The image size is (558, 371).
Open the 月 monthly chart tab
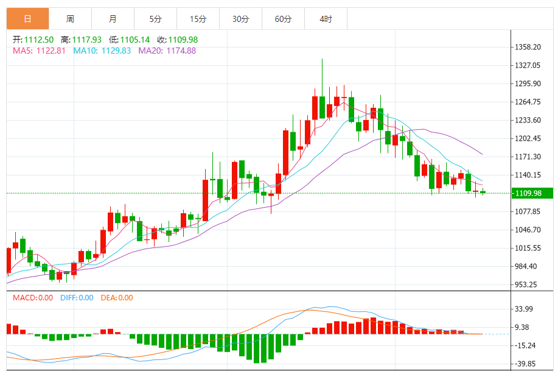(113, 19)
